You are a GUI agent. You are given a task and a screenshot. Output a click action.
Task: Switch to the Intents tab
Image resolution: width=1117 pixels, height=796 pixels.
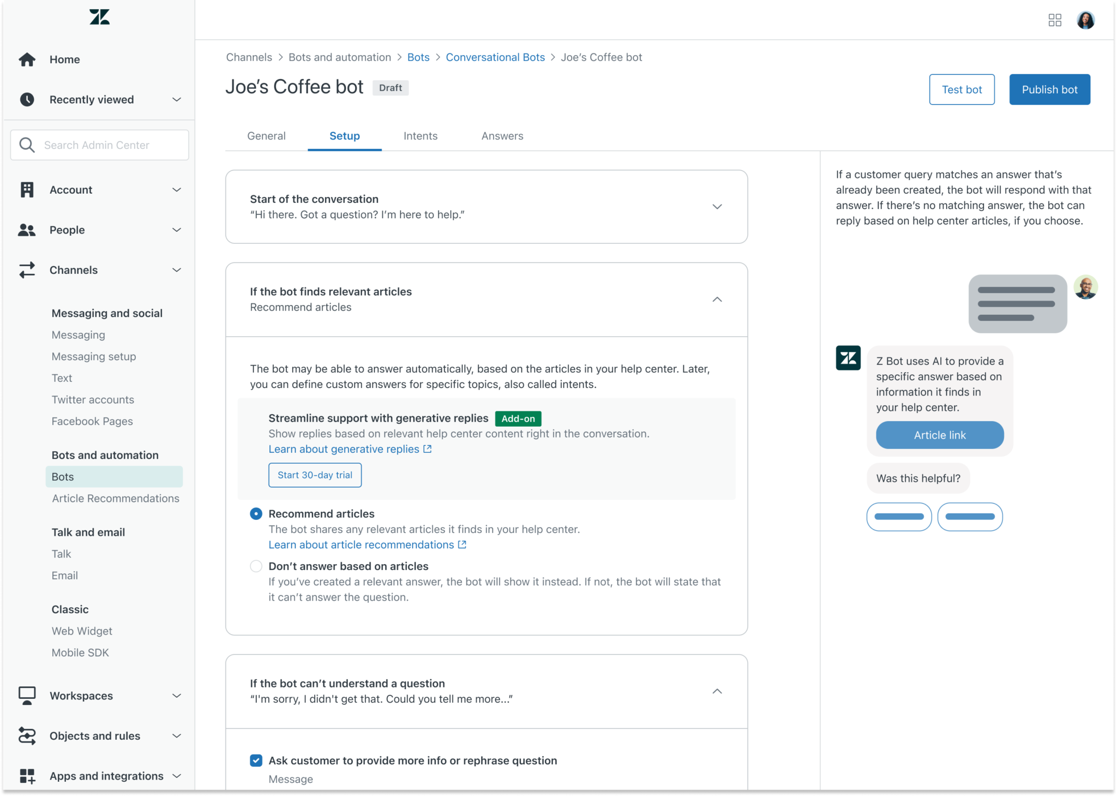[x=420, y=136]
